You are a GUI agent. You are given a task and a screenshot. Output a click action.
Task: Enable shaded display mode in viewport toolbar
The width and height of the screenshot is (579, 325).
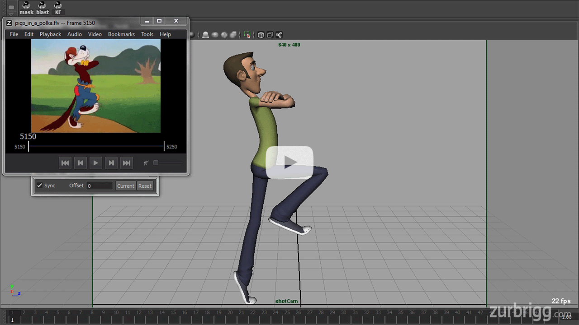point(205,35)
